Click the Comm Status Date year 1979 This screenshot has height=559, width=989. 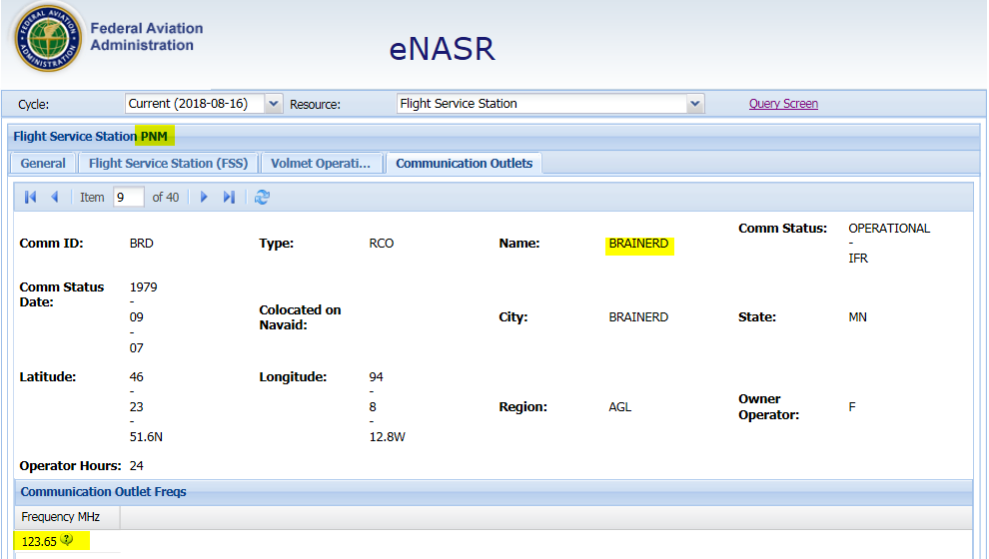coord(143,287)
